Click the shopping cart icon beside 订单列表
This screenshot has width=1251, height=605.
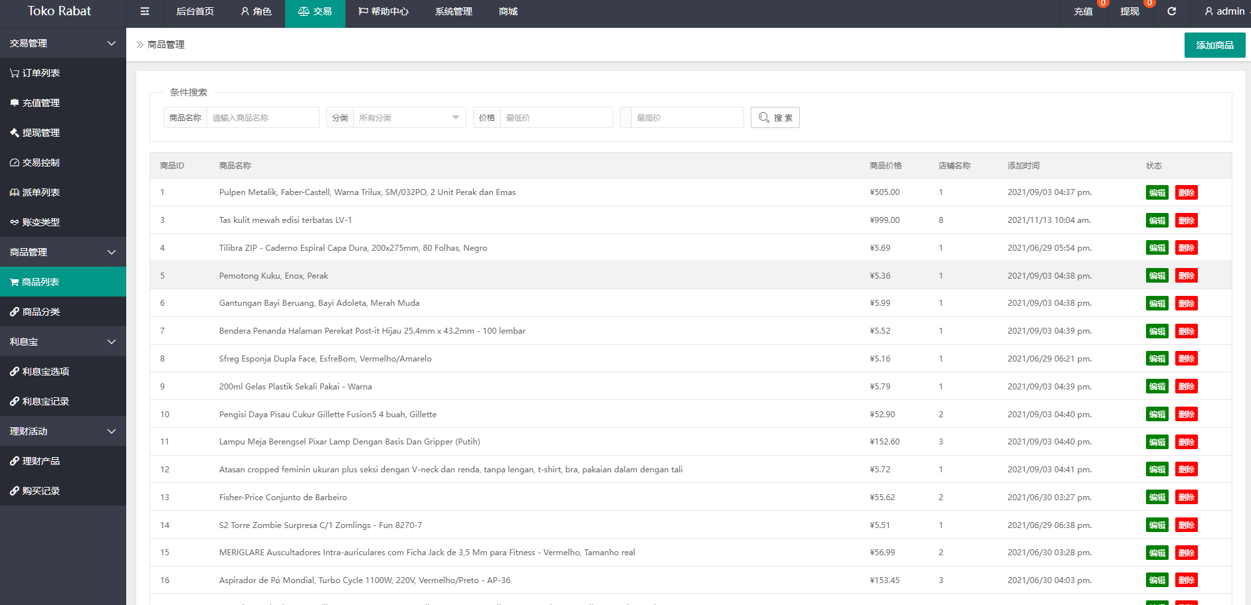14,73
